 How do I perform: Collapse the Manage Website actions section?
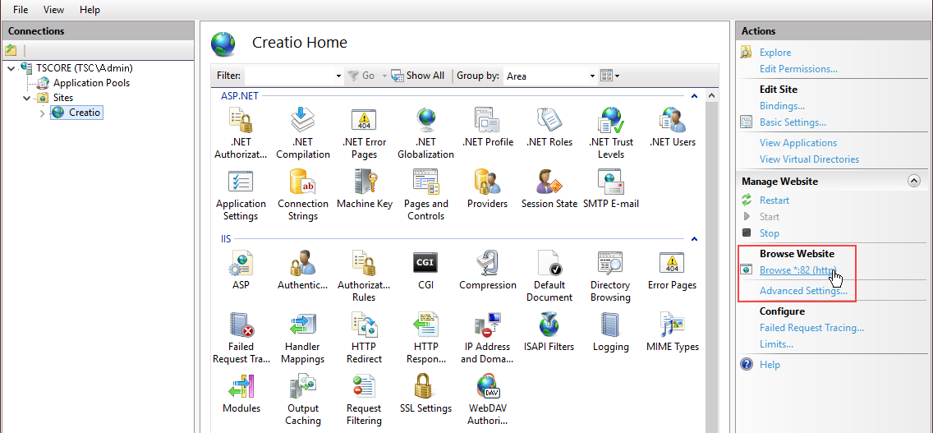[x=914, y=182]
